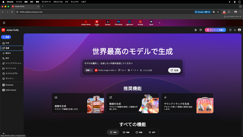Click the クレジットを購入 button
Screen dimensions: 243x137
tap(215, 30)
